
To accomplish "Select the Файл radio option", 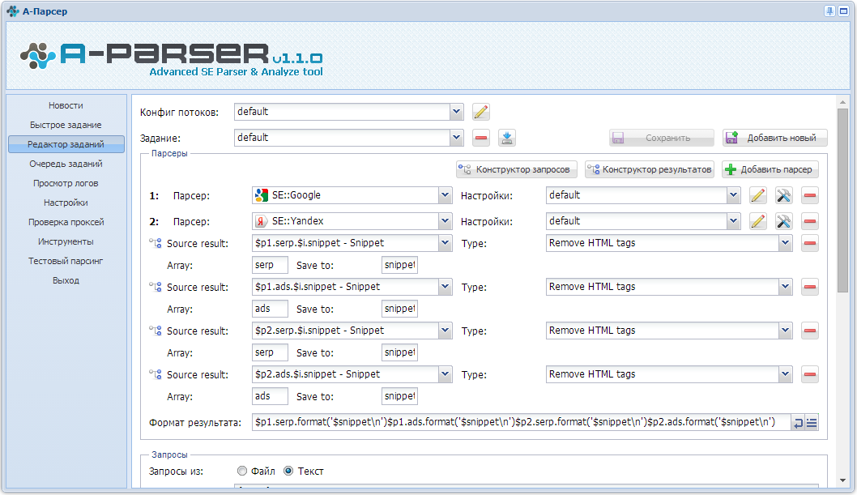I will (242, 471).
